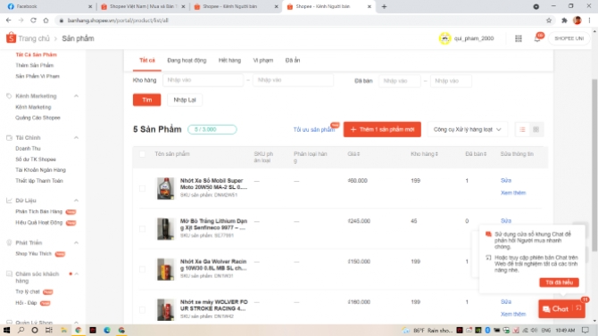Tick the select-all products checkbox

coord(142,154)
